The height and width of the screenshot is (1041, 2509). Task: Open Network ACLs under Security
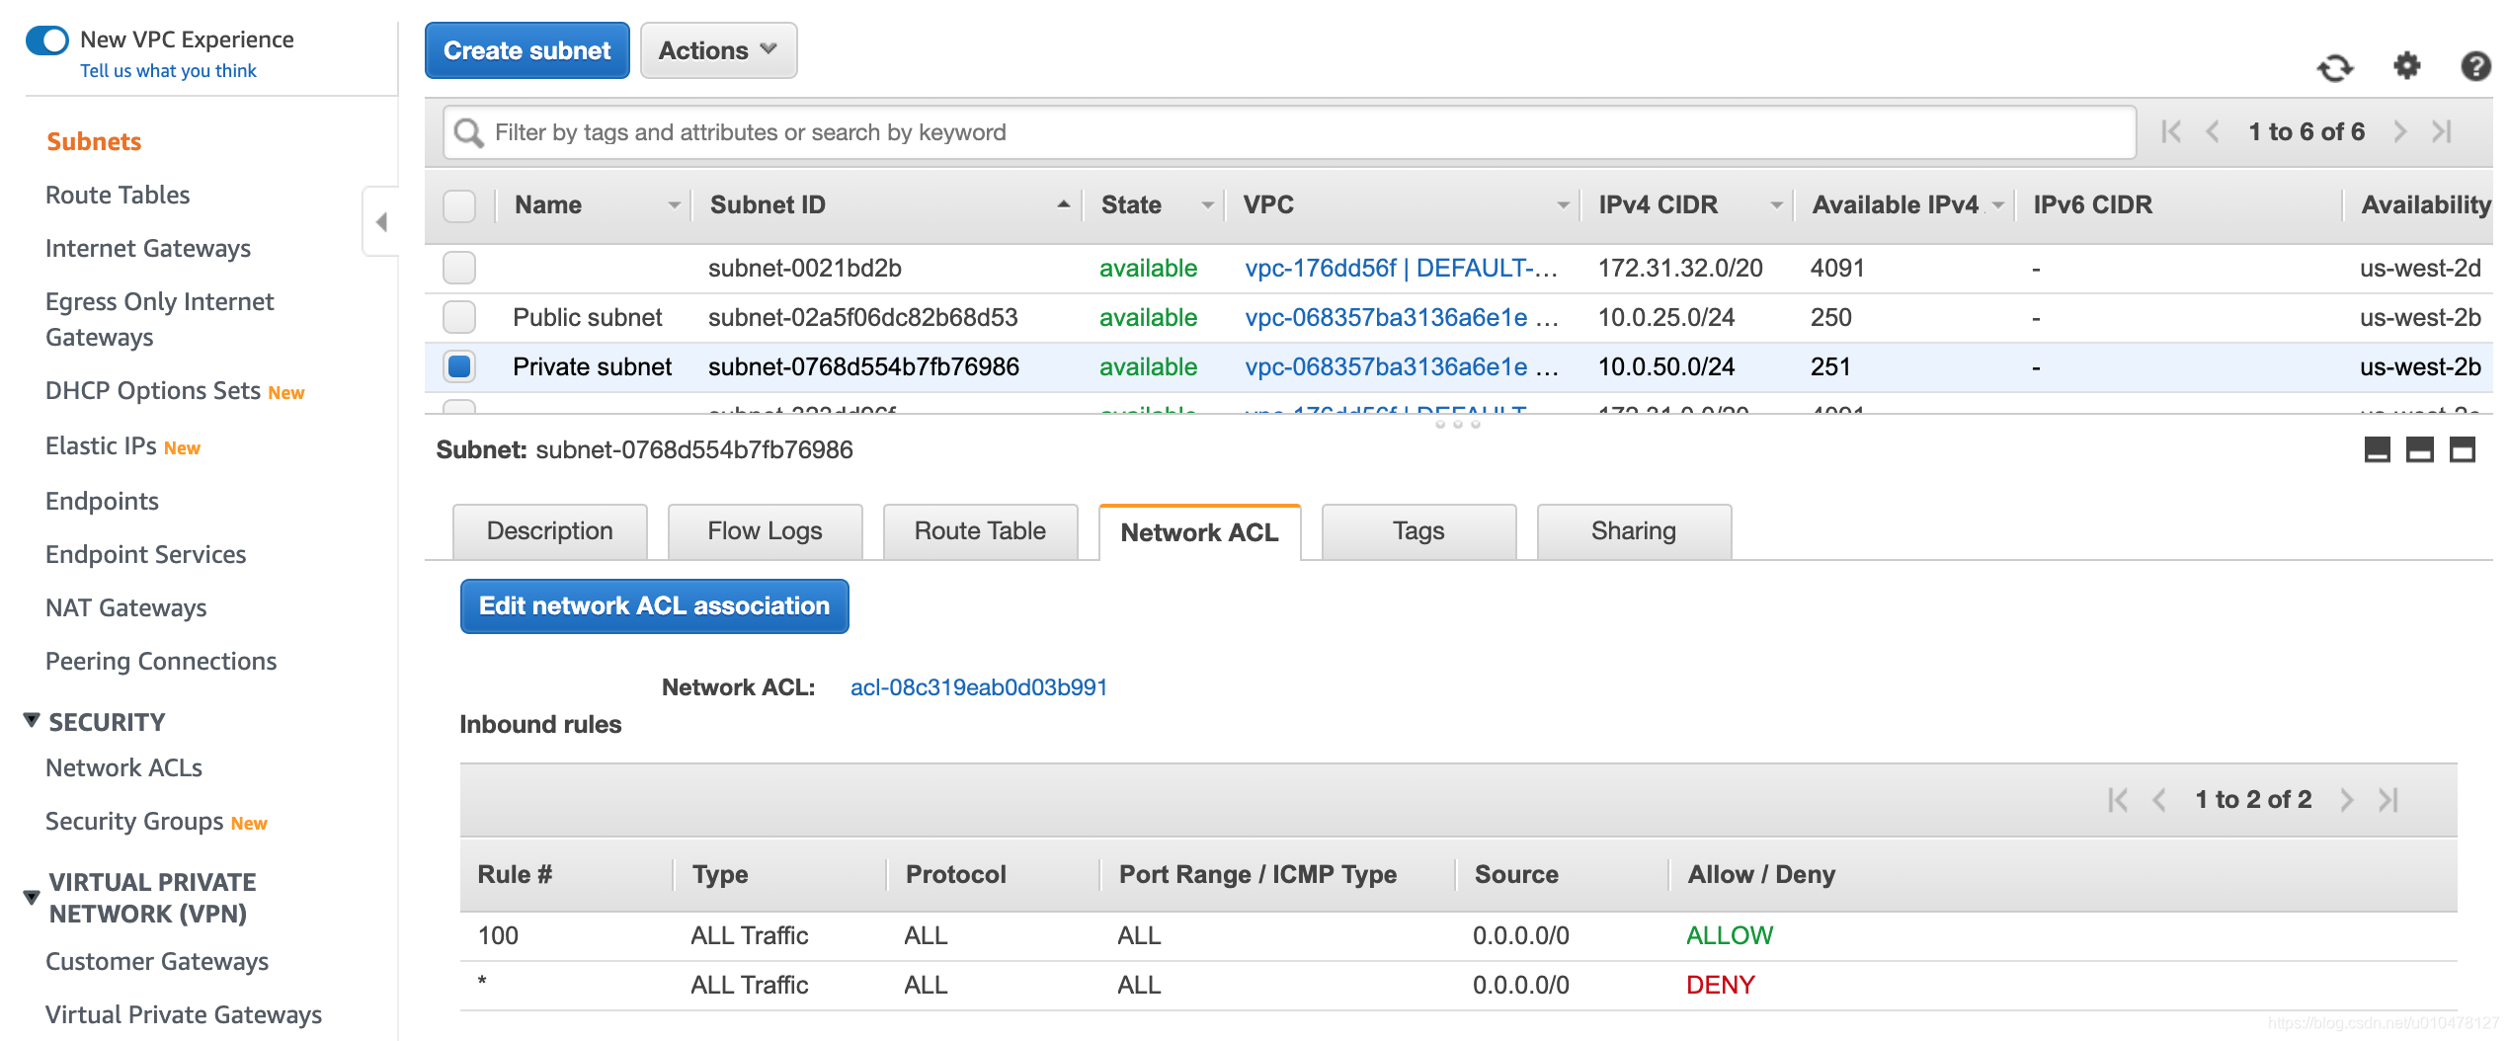click(x=123, y=767)
